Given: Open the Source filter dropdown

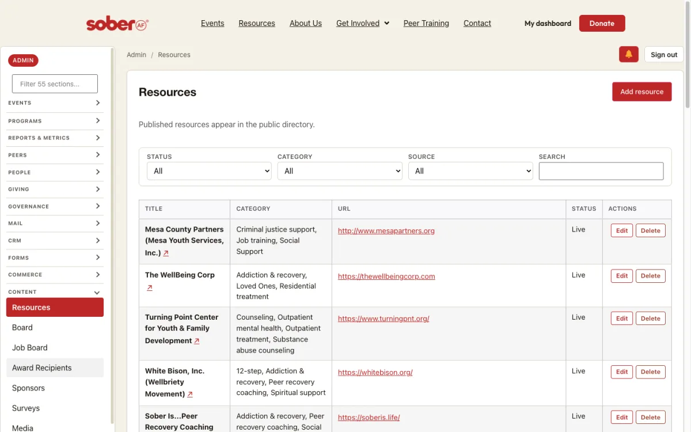Looking at the screenshot, I should click(x=470, y=171).
